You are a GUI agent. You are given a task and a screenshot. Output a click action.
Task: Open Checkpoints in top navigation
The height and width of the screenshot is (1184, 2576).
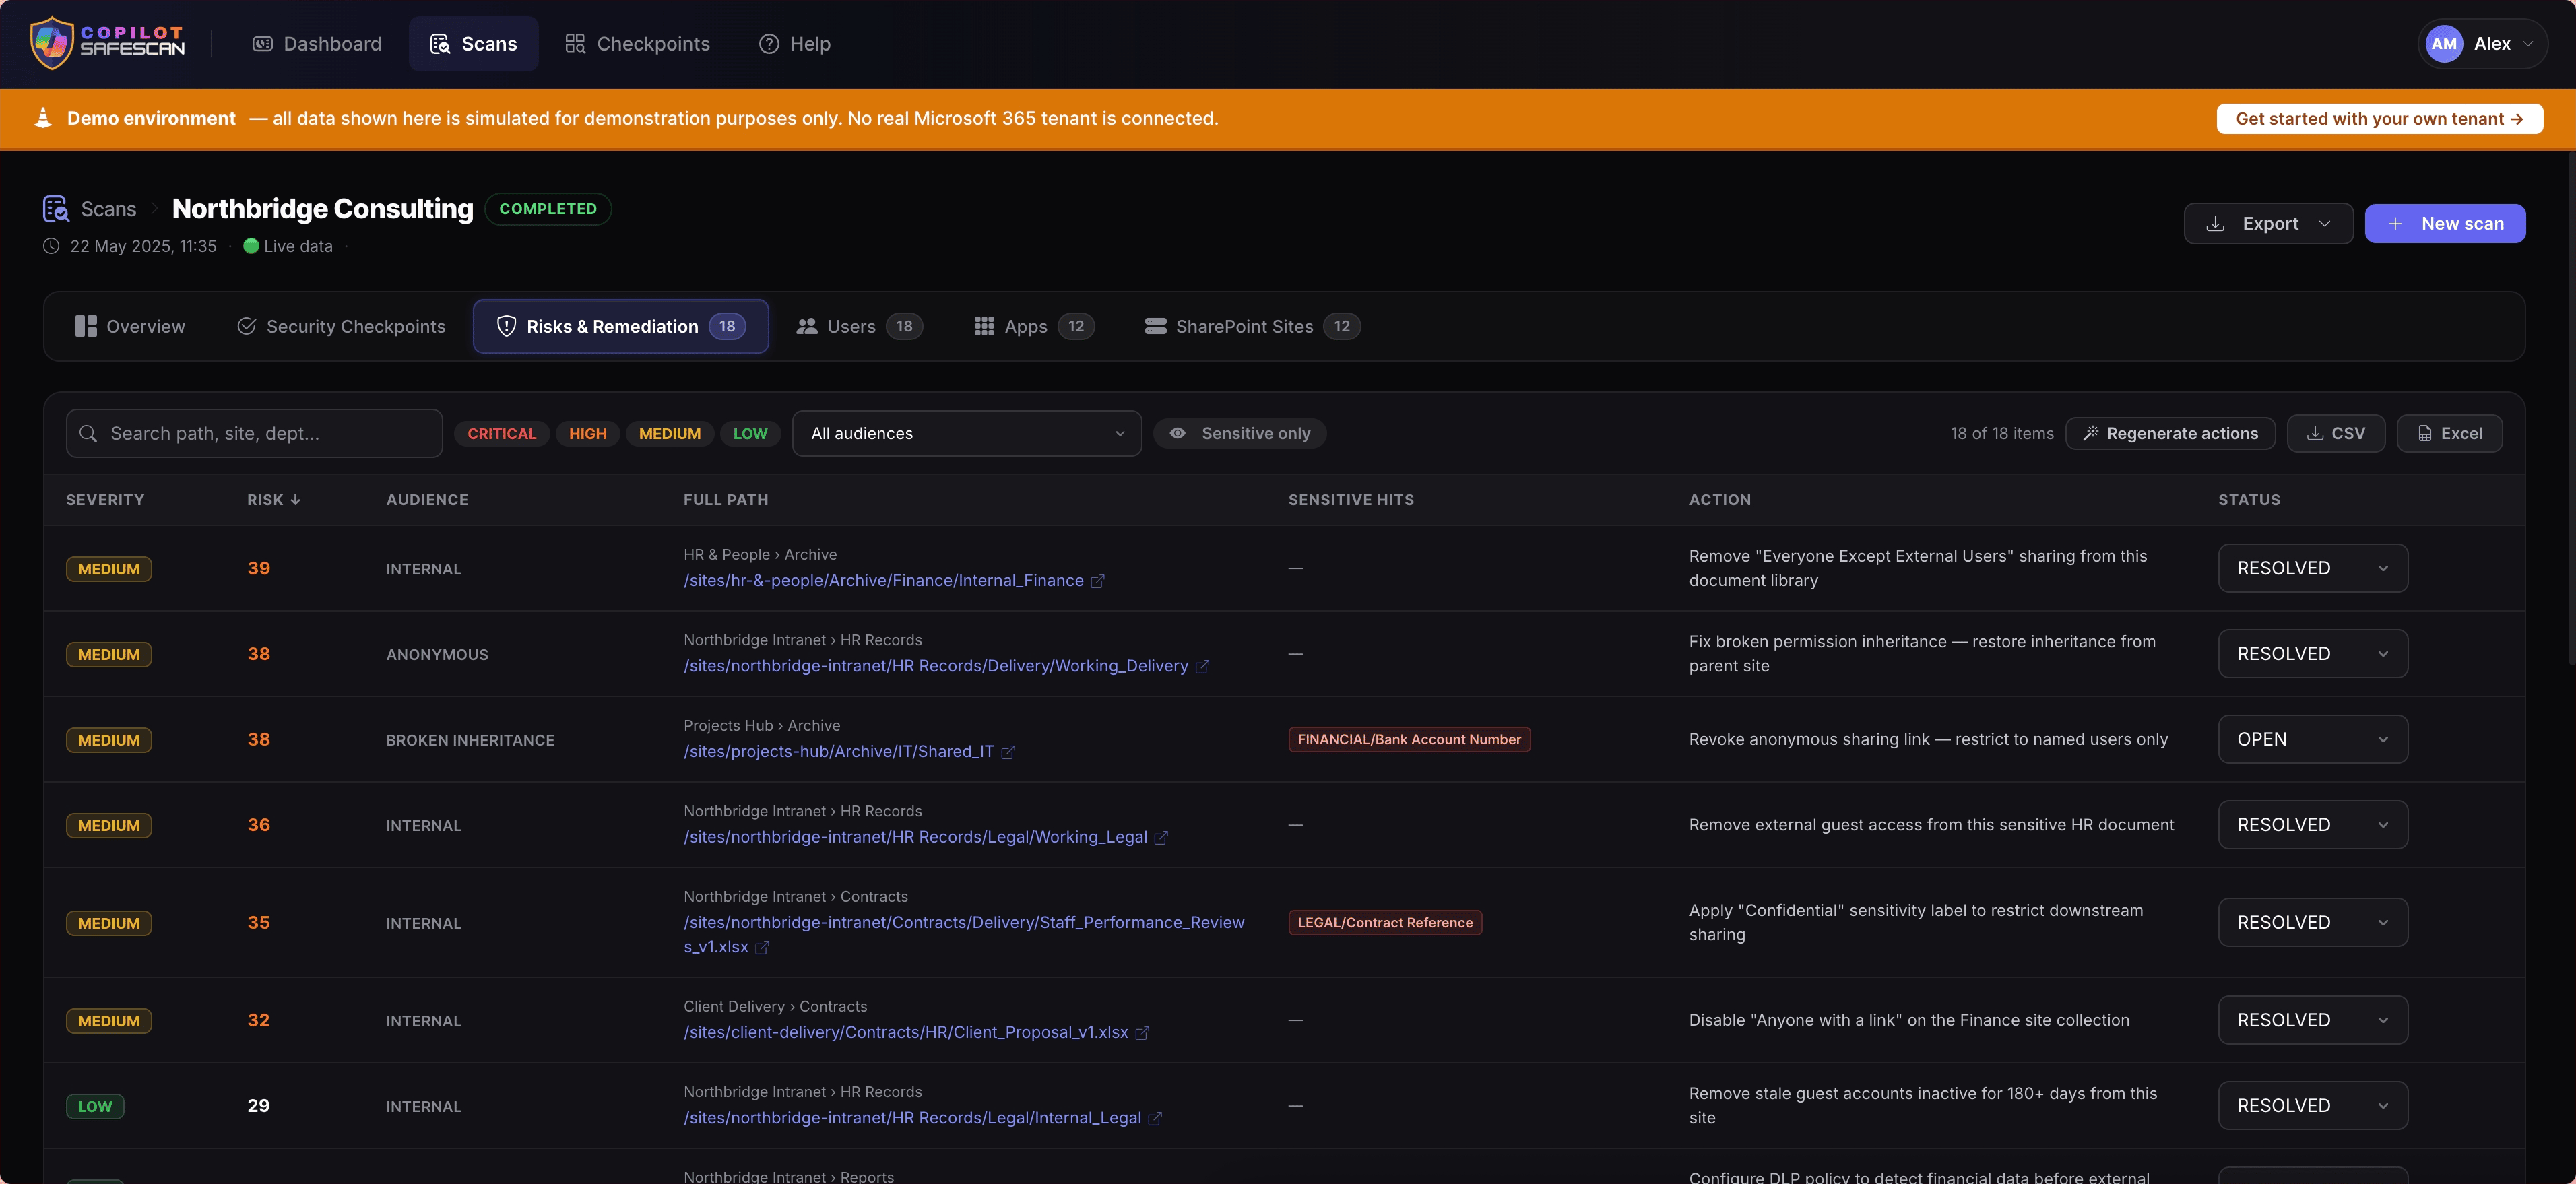click(638, 44)
